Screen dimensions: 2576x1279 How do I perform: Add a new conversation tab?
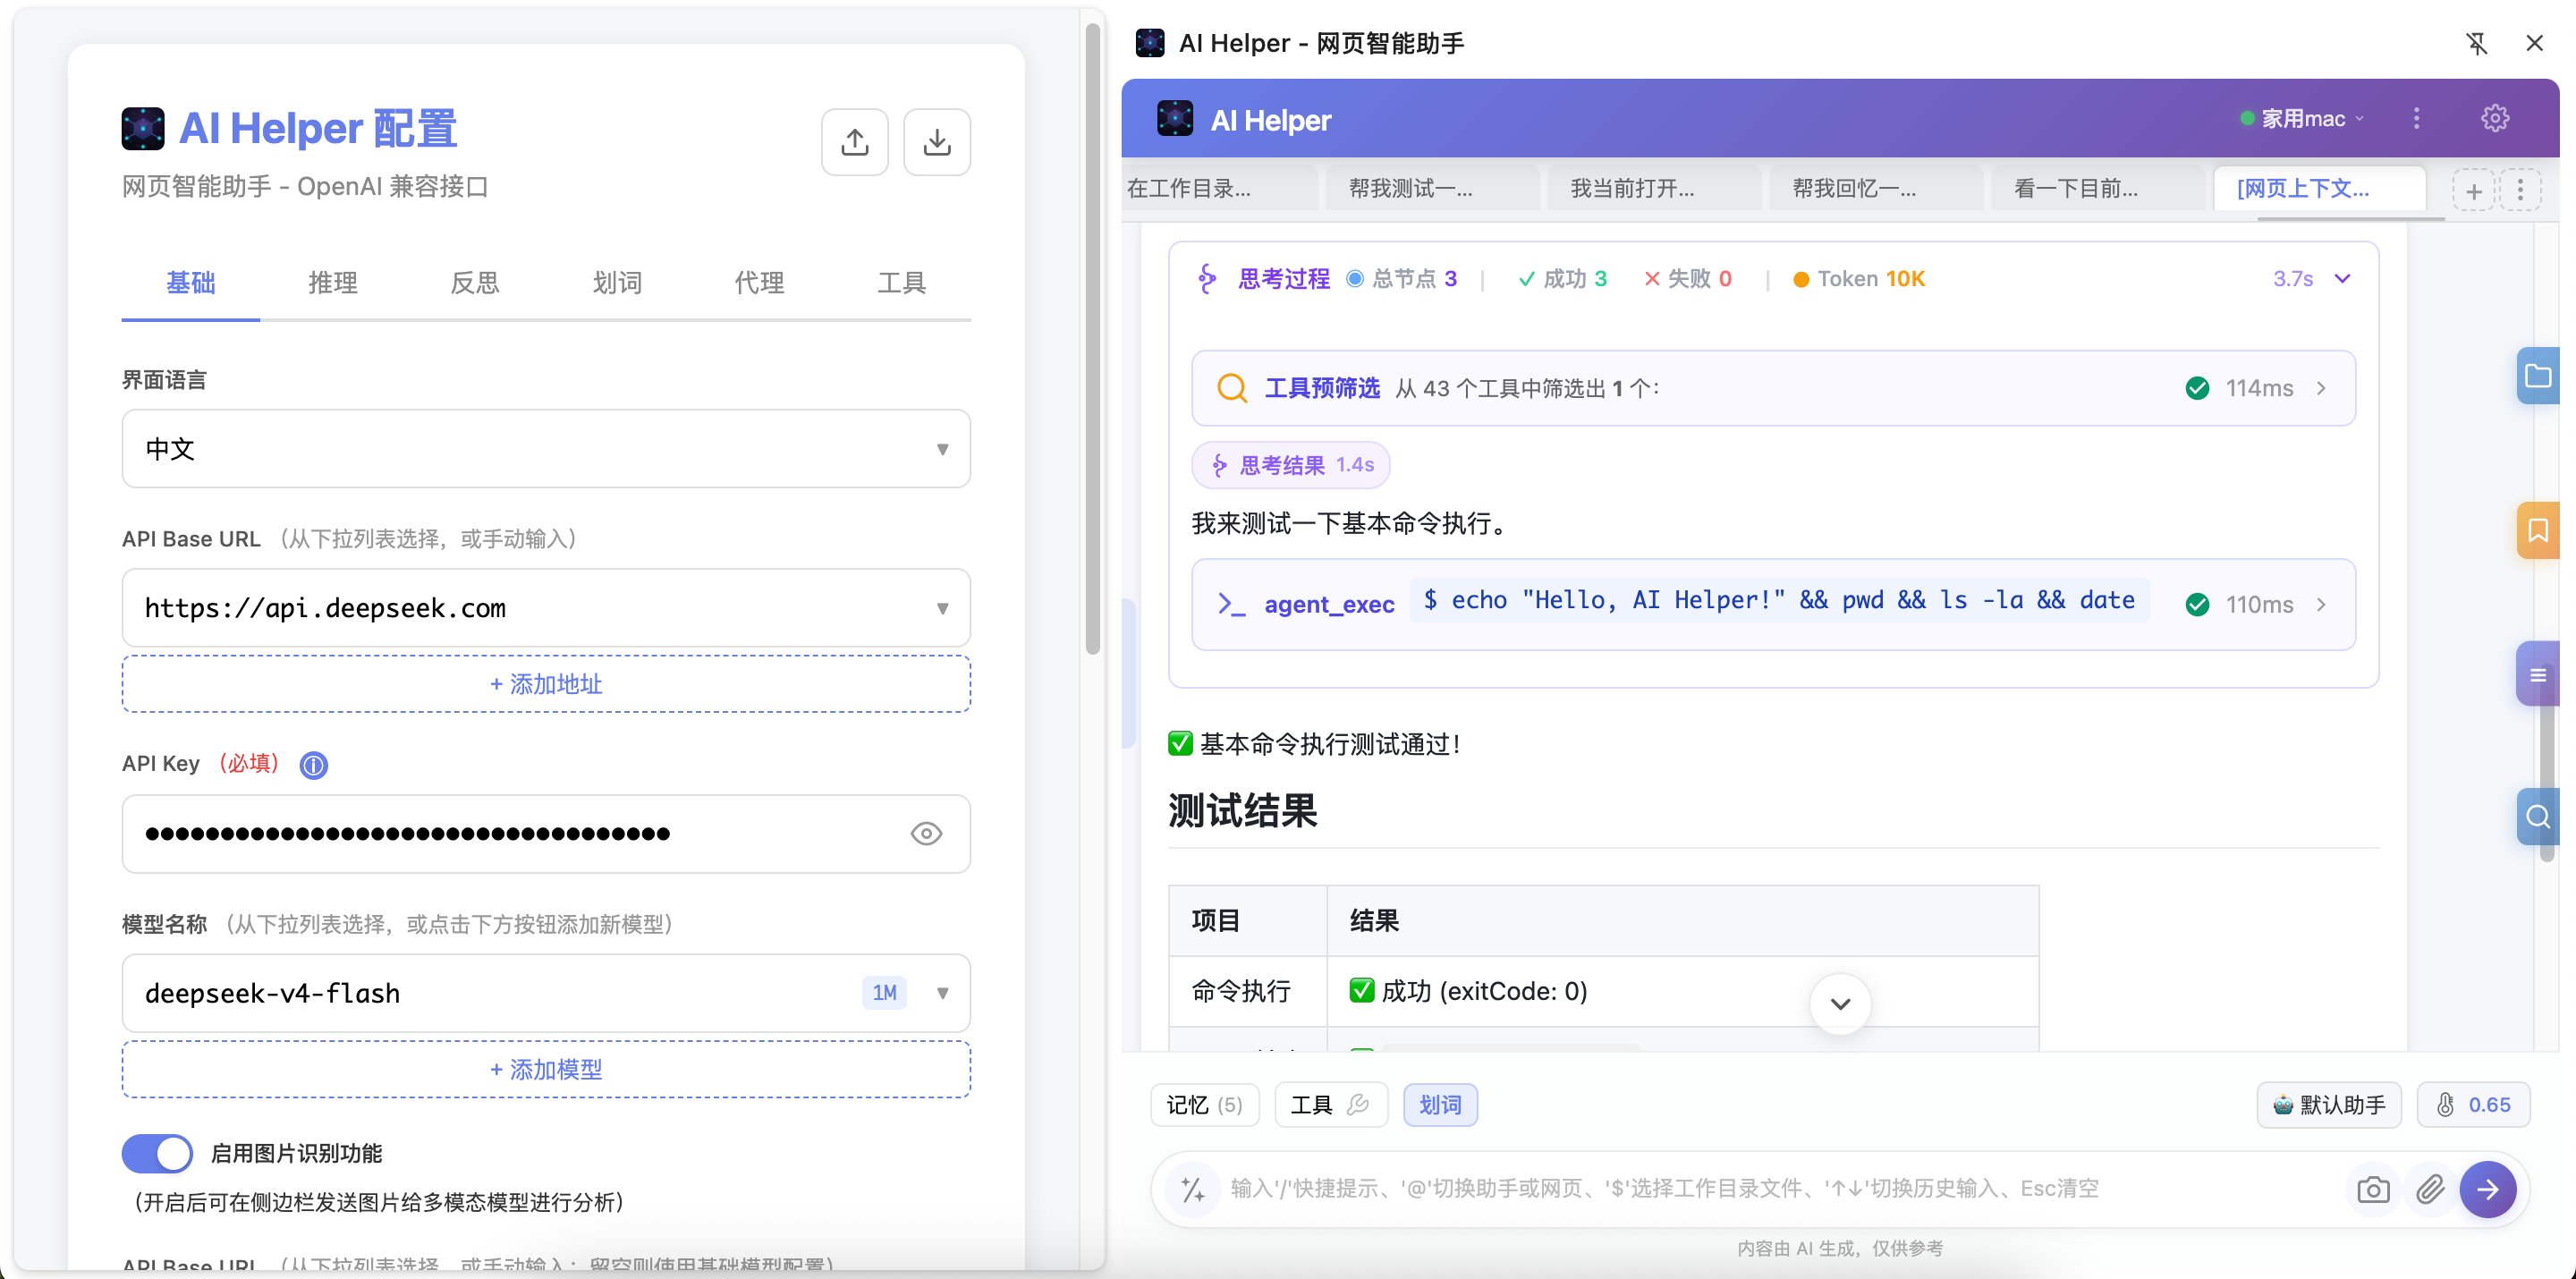tap(2473, 191)
